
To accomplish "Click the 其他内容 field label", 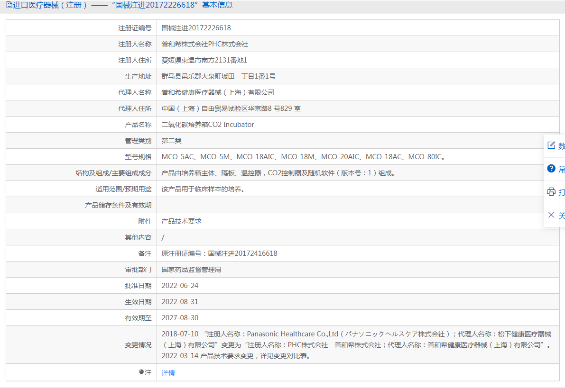I will [x=139, y=237].
